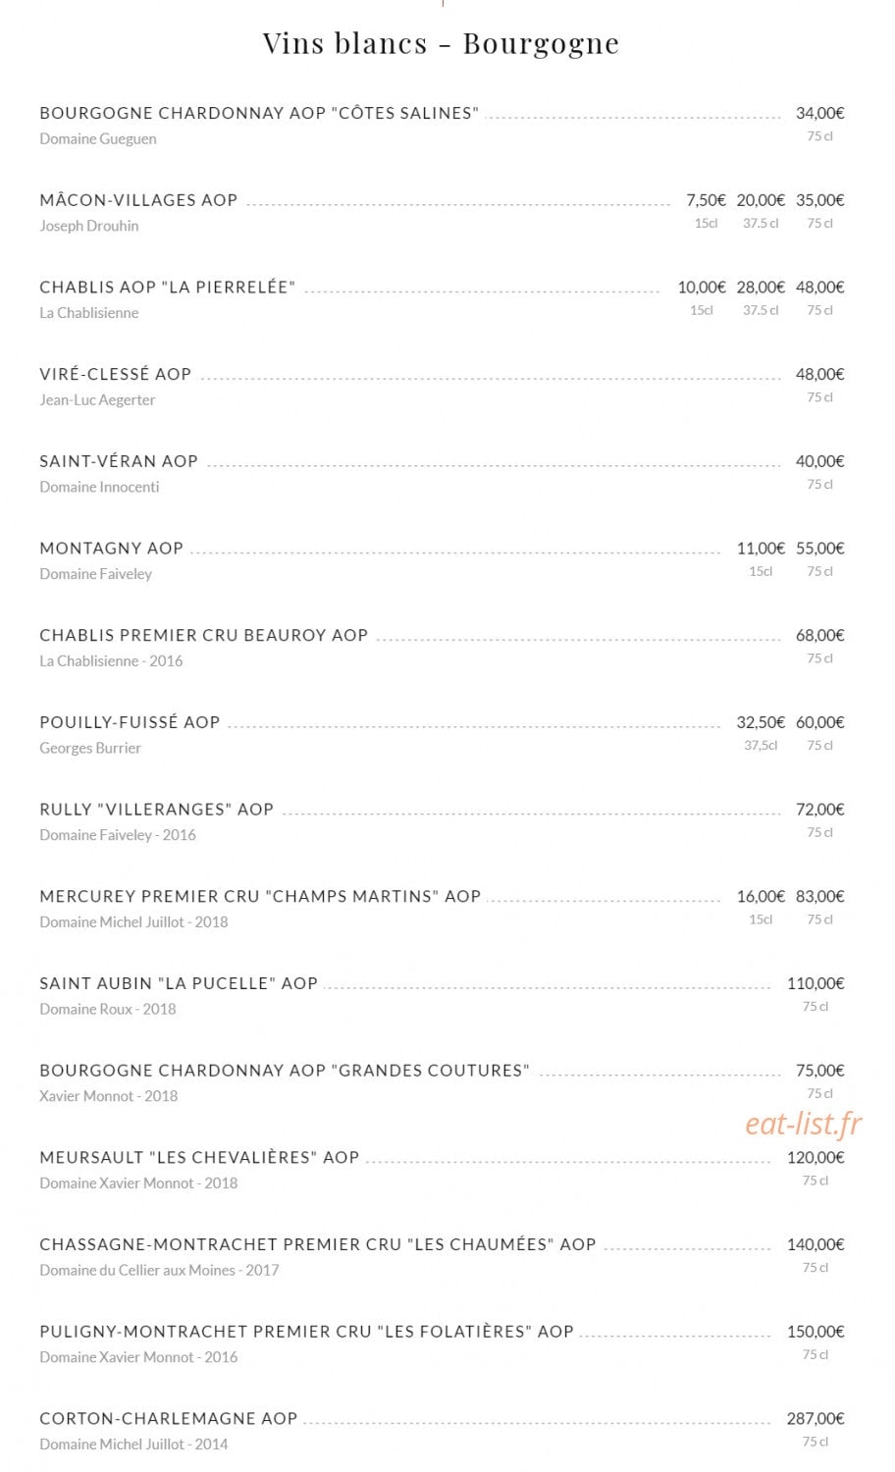Select Mercurey Premier Cru 16,00€ glass price

pos(761,896)
